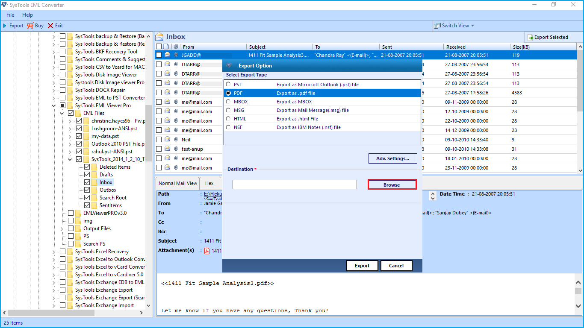Image resolution: width=584 pixels, height=328 pixels.
Task: Click the Deleted Items folder icon
Action: (x=94, y=167)
